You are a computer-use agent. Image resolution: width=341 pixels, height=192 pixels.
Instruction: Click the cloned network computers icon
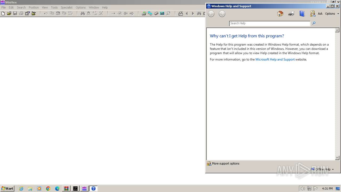[x=150, y=13]
